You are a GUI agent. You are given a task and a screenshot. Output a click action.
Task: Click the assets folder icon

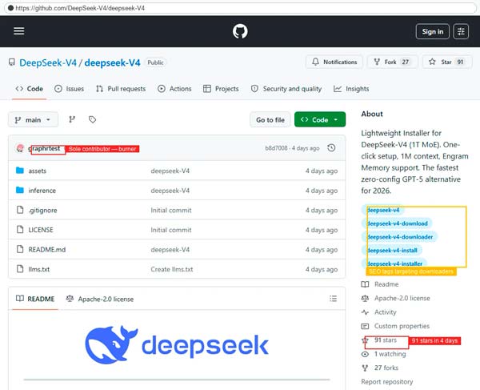(20, 171)
